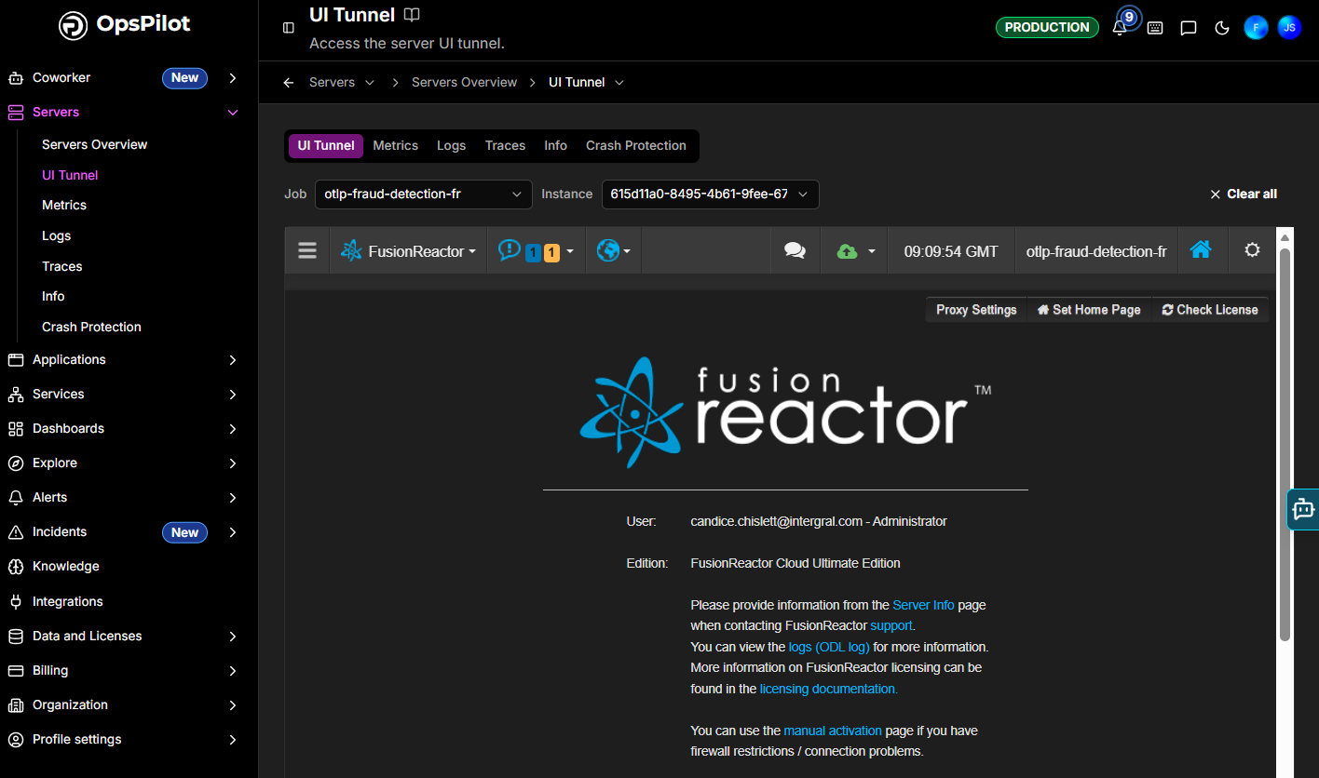Open the notifications bell with 9 badge

(1120, 27)
